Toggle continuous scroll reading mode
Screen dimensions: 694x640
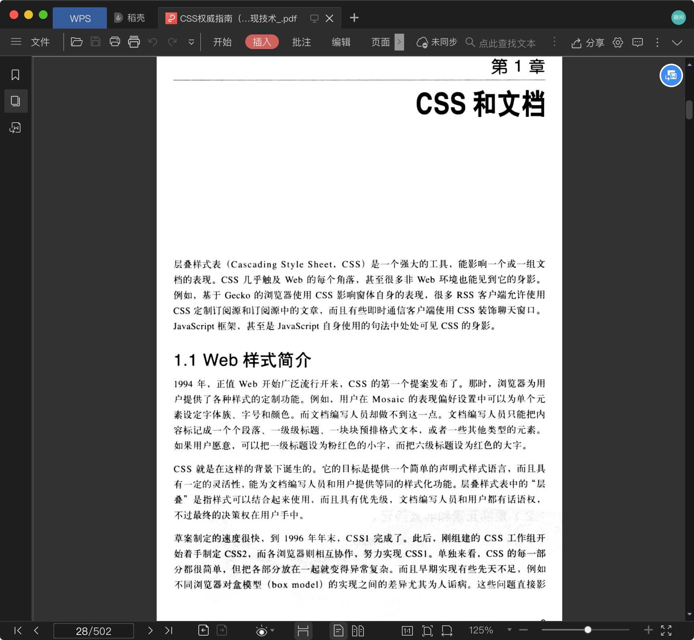[303, 630]
